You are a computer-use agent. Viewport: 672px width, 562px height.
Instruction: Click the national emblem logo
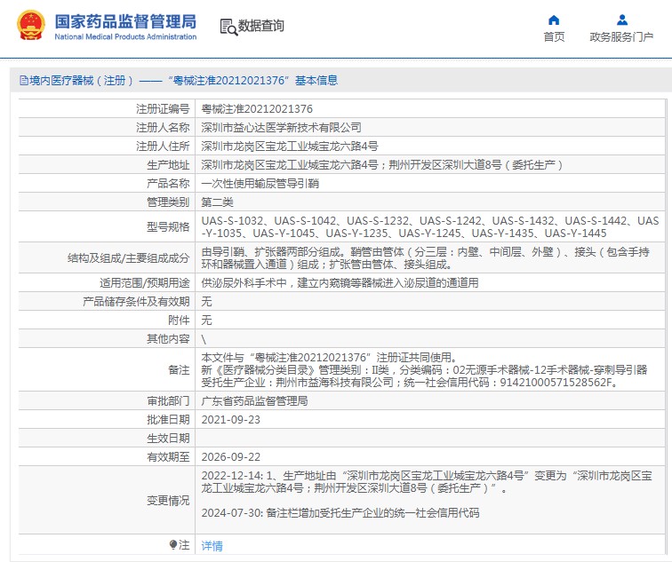(x=28, y=27)
